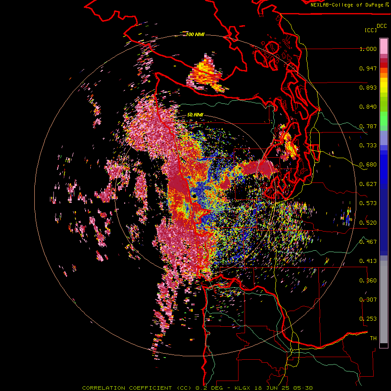Image resolution: width=391 pixels, height=391 pixels.
Task: Click the 50 NMI range ring label
Action: (195, 115)
